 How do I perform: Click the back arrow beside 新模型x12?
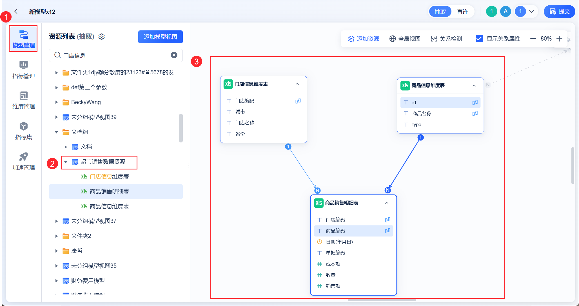tap(16, 12)
